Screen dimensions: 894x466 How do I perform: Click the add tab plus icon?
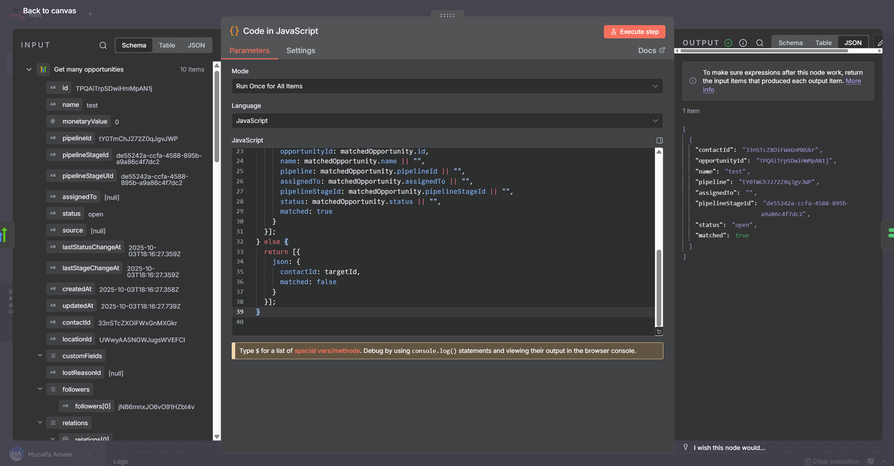point(91,13)
